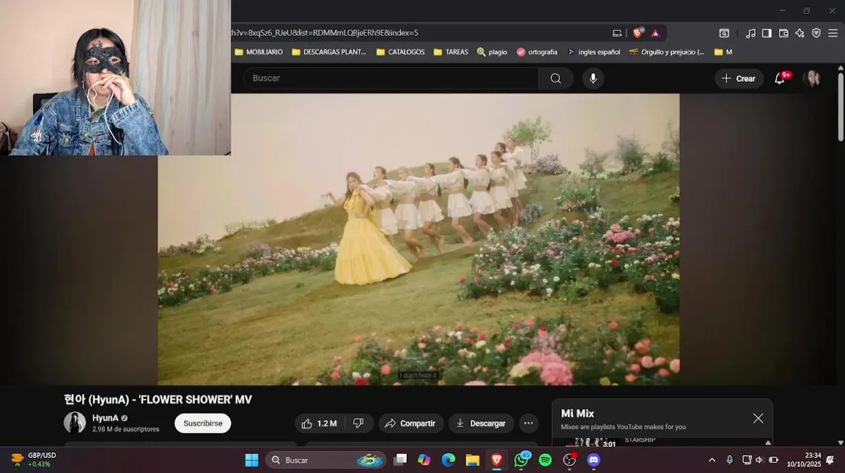Click the FLOWER SHOWER video player
The image size is (845, 473).
[x=418, y=239]
